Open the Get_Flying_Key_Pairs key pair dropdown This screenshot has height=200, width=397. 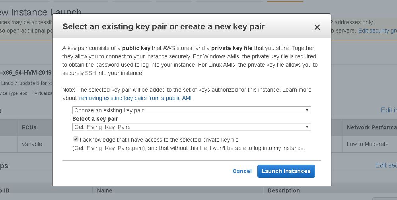(x=191, y=127)
